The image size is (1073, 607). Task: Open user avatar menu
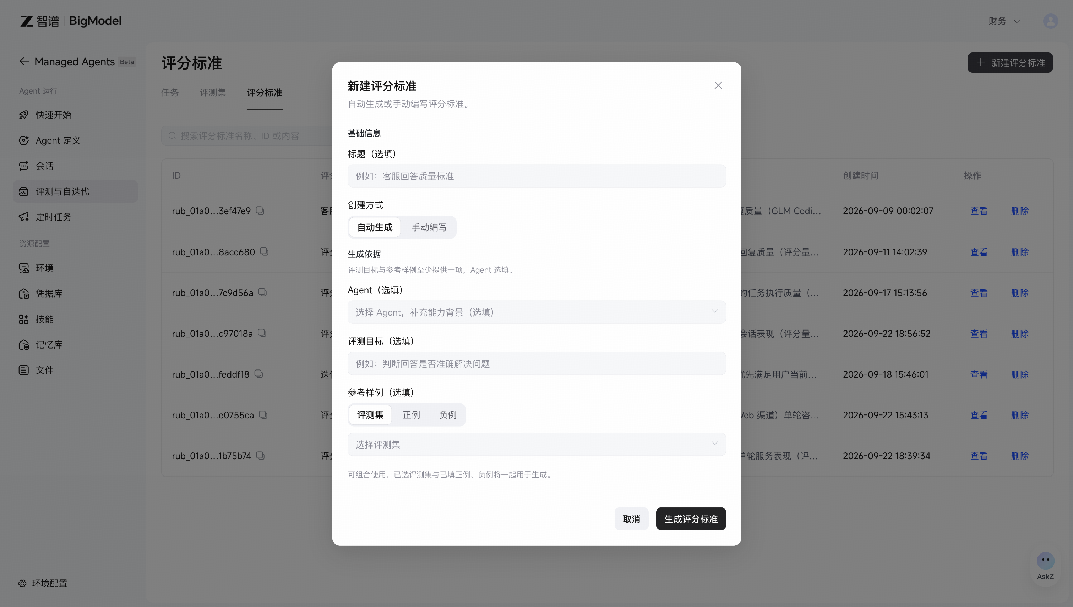1051,21
